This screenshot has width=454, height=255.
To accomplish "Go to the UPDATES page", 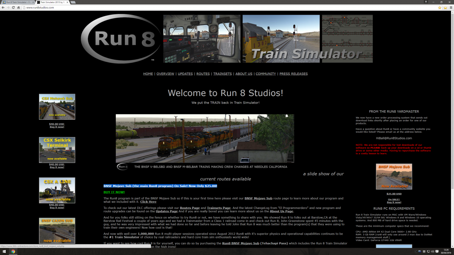I will (185, 74).
